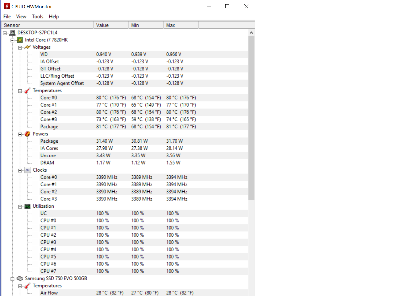
Task: Click the Voltages lightning bolt icon
Action: coord(27,47)
